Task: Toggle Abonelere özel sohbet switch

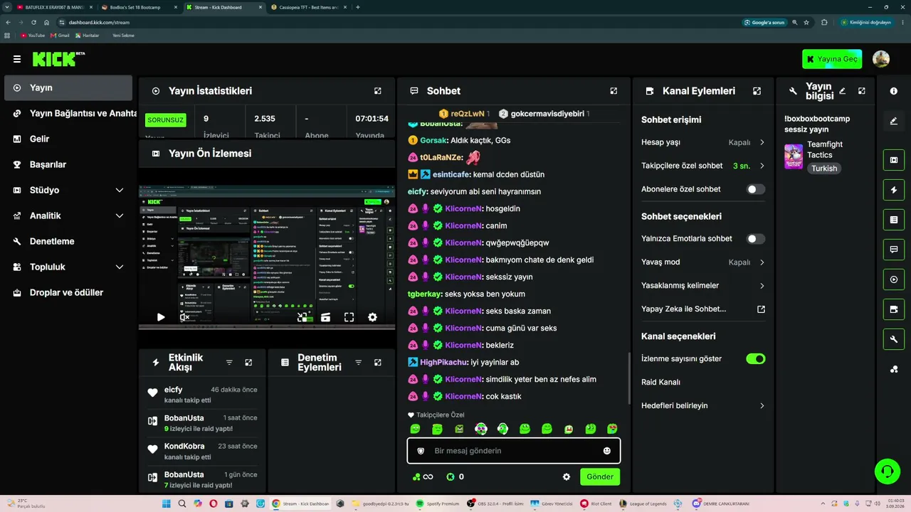Action: (x=756, y=189)
